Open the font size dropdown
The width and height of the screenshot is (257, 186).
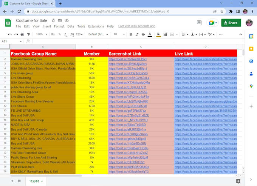(119, 34)
